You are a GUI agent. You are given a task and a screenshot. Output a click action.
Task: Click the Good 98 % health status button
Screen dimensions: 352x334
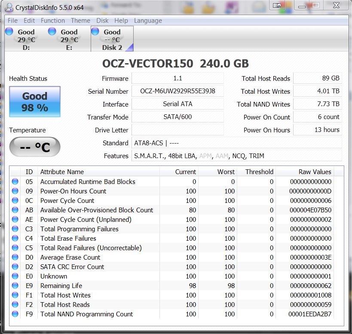35,102
